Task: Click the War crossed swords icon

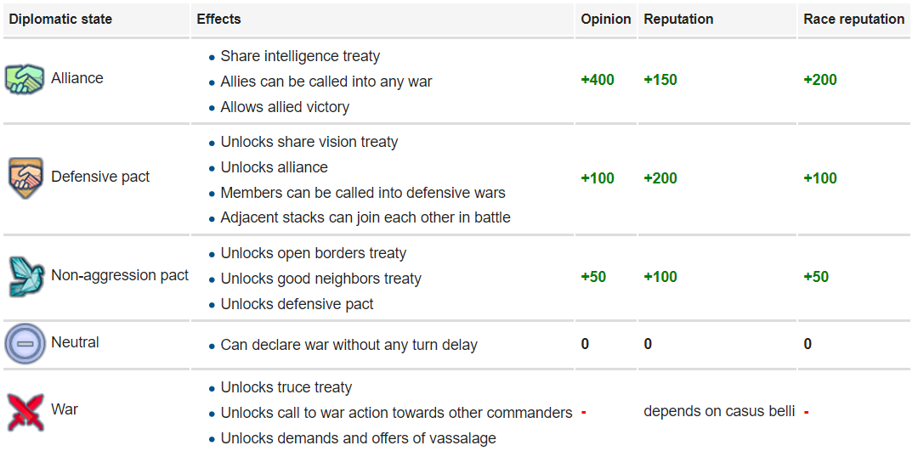Action: (25, 412)
